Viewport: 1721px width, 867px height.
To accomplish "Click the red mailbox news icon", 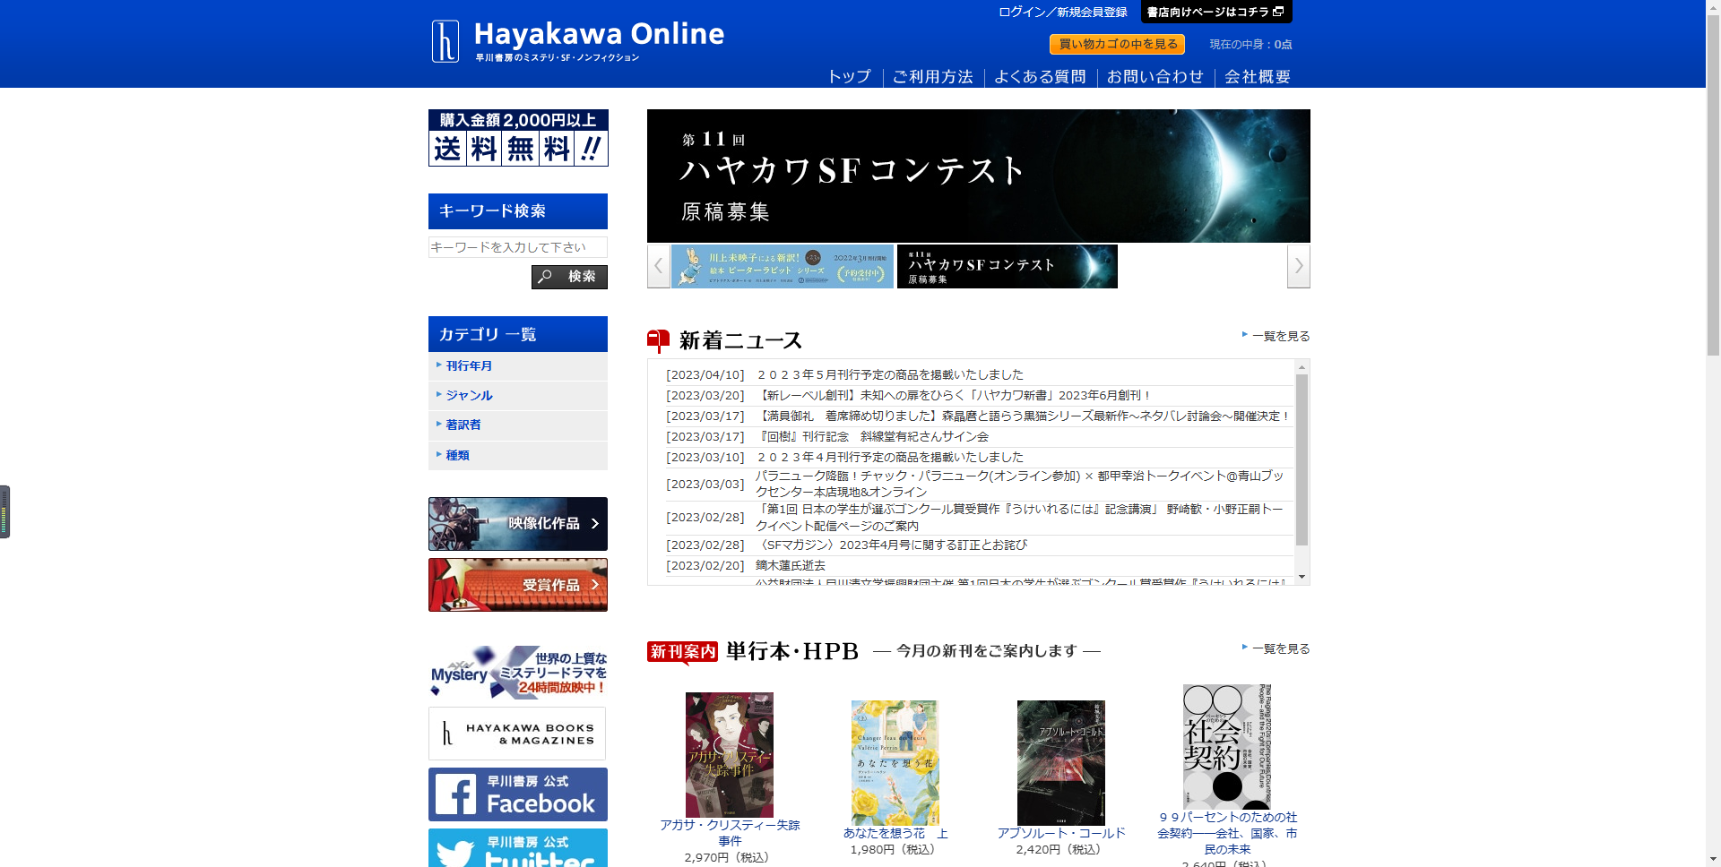I will coord(659,341).
